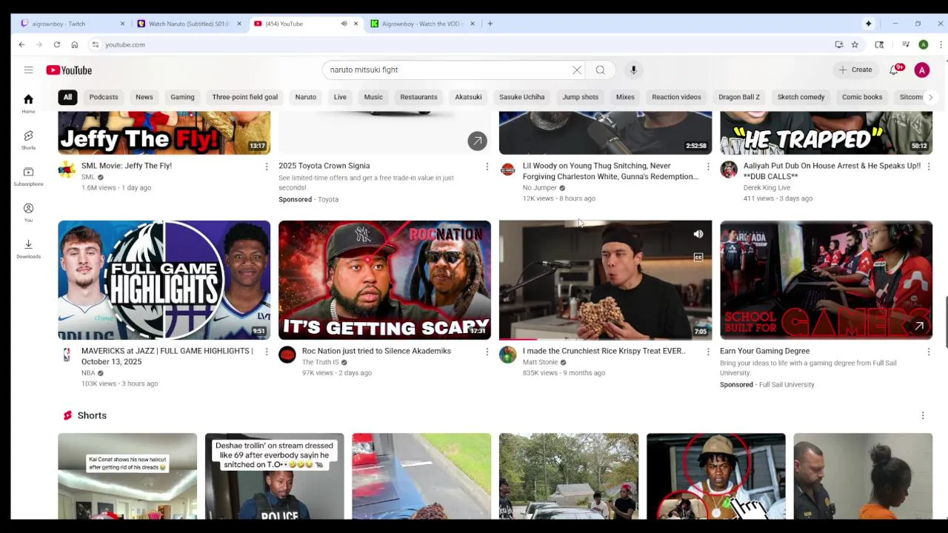Select the All filter chip
Viewport: 948px width, 533px height.
point(67,97)
